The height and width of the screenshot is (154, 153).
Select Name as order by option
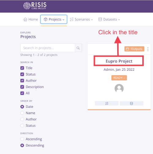click(x=22, y=113)
